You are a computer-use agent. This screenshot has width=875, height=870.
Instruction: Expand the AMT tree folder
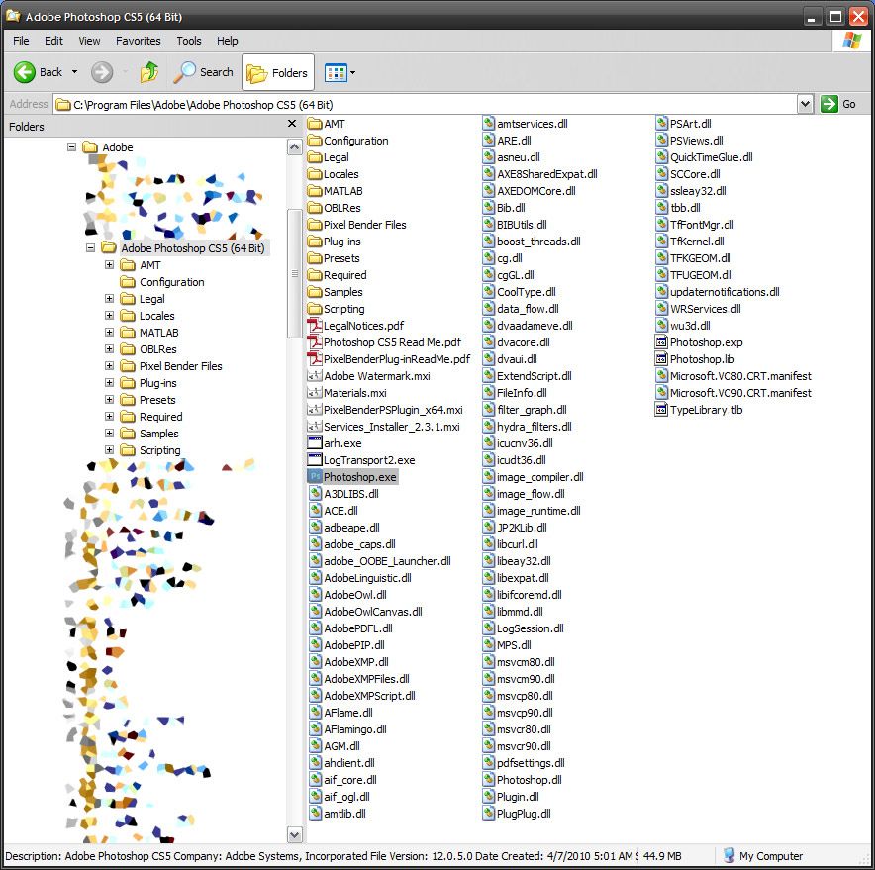point(109,265)
